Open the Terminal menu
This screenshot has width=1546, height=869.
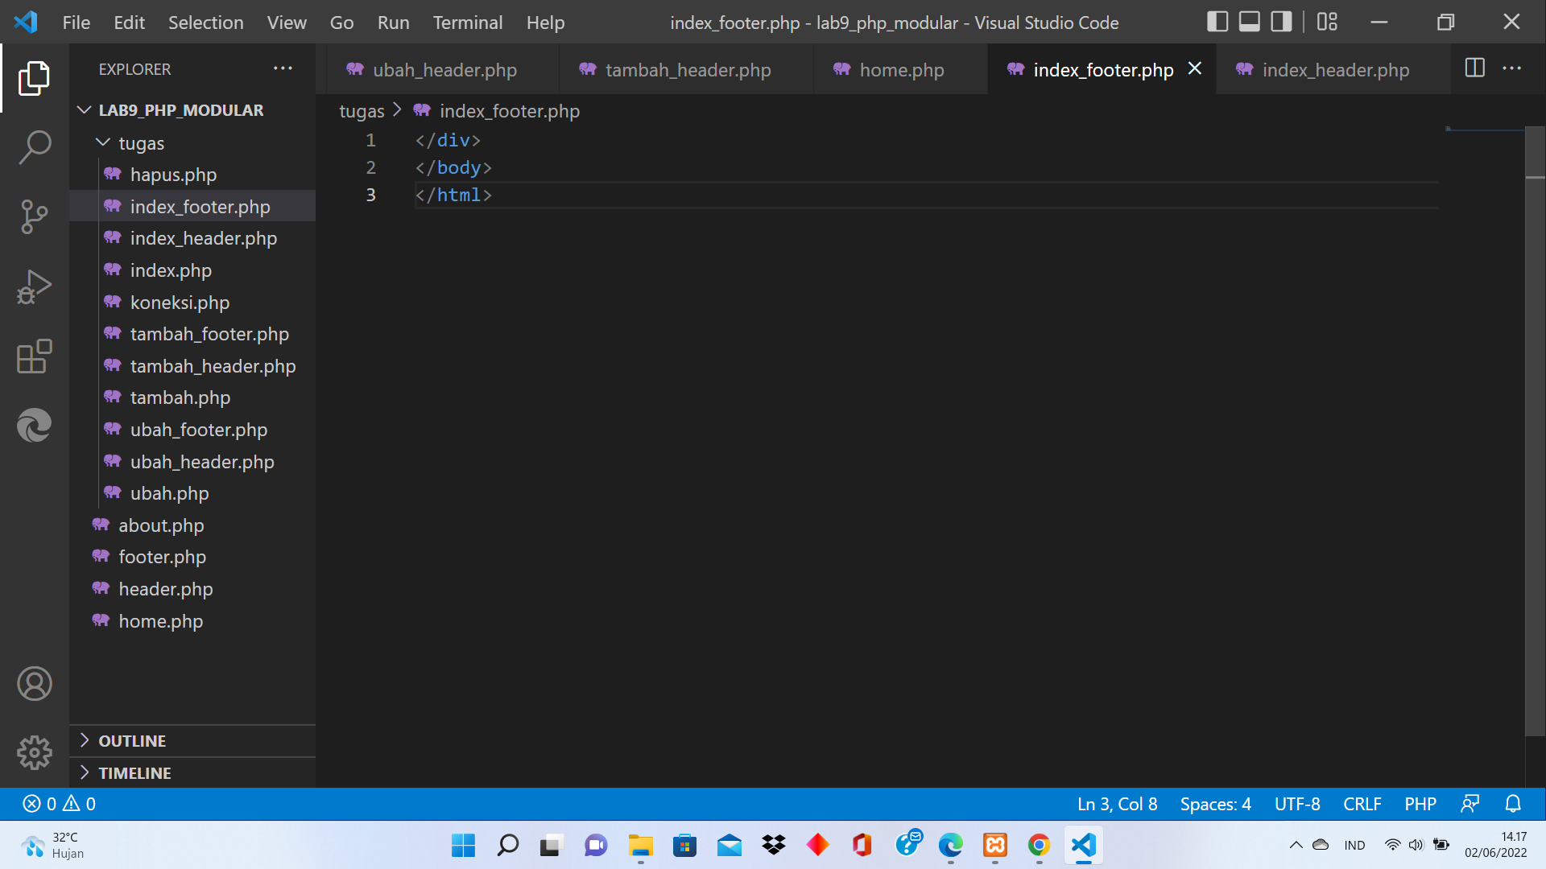pyautogui.click(x=467, y=23)
